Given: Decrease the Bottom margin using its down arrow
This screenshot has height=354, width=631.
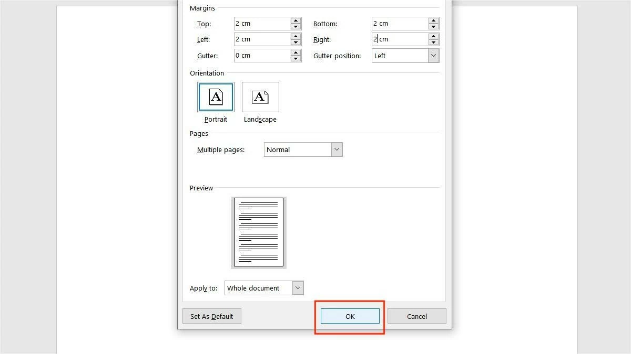Looking at the screenshot, I should [434, 26].
